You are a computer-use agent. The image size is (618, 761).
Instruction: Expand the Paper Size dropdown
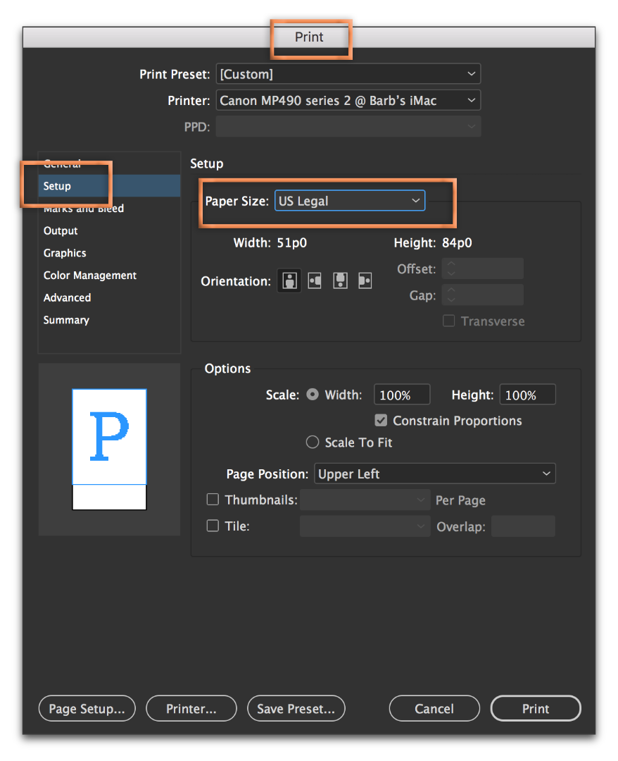tap(349, 201)
